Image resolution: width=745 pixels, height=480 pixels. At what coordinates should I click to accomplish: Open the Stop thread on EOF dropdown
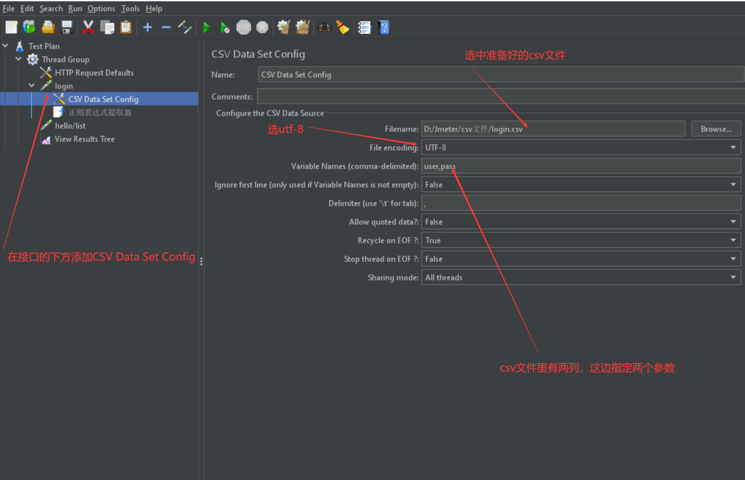point(733,259)
